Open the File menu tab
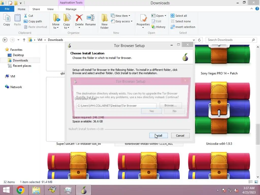The height and width of the screenshot is (195, 260). [x=7, y=9]
